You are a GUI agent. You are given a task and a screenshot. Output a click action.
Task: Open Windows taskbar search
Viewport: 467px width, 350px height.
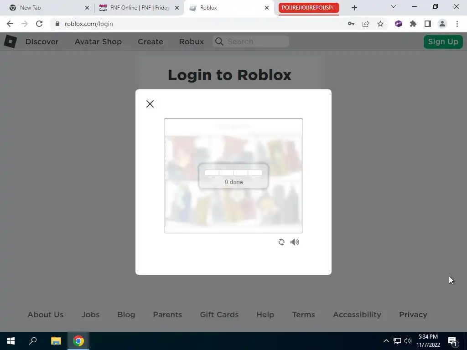coord(33,341)
